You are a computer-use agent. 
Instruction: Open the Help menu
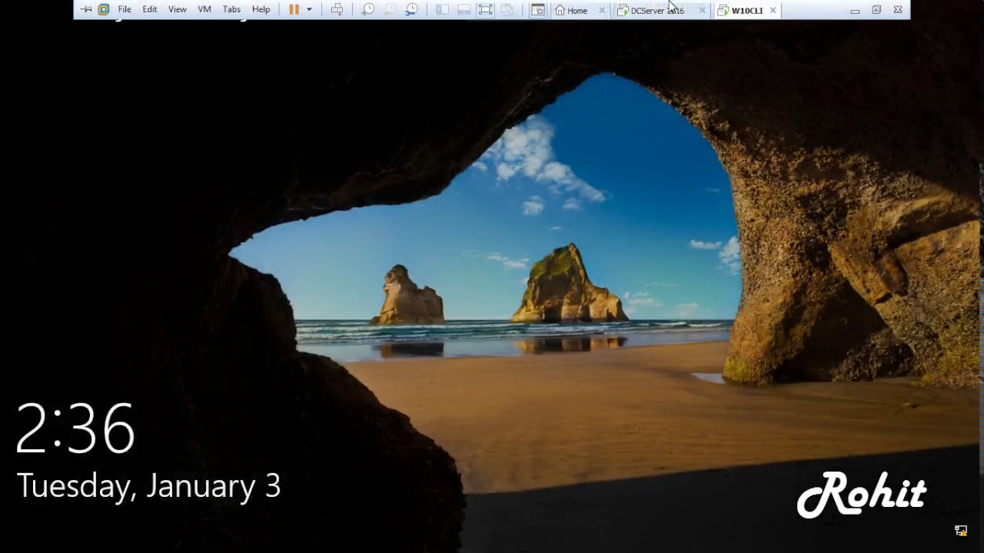(261, 10)
